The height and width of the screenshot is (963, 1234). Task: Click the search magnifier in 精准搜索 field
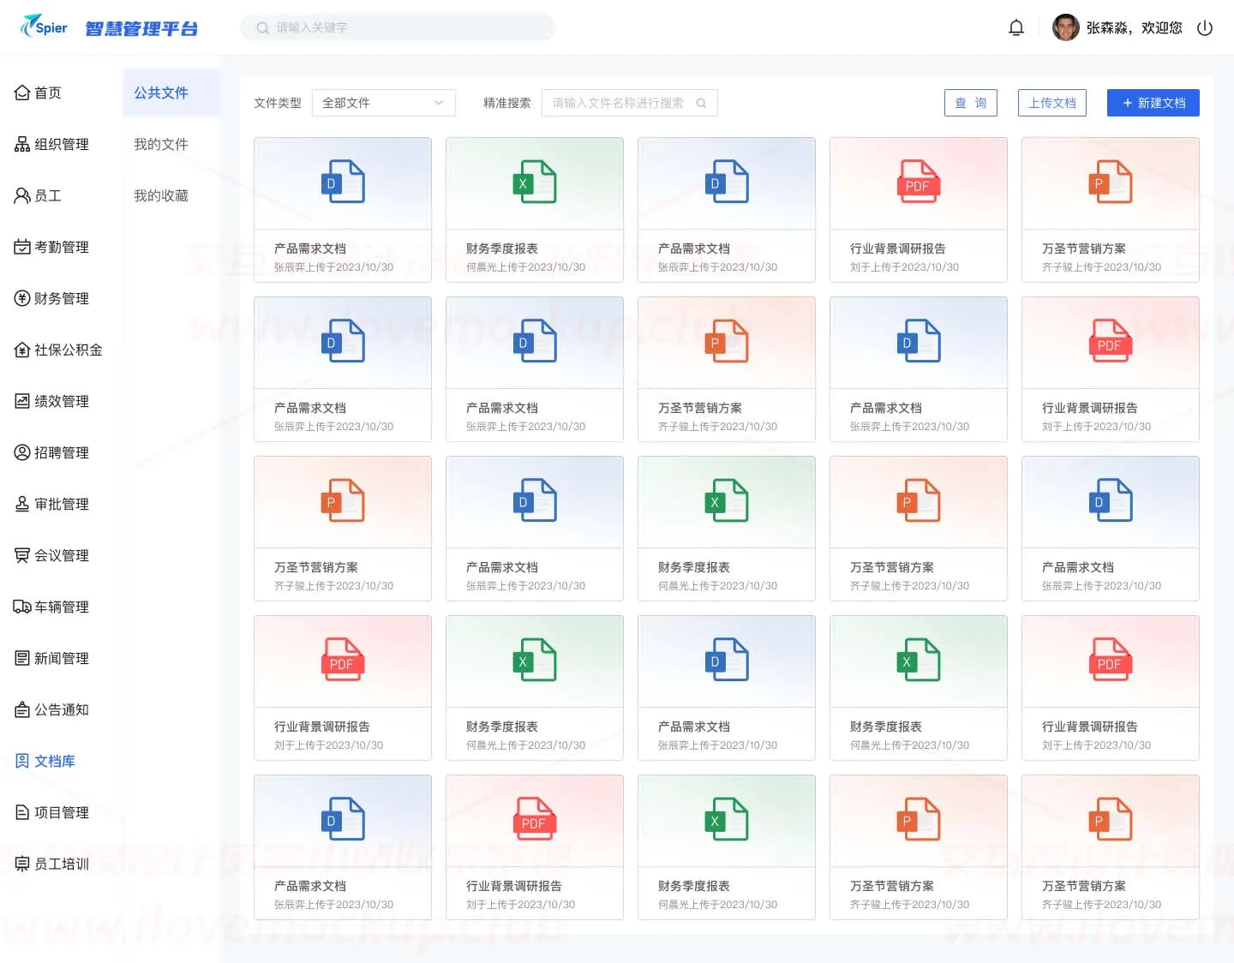tap(701, 103)
